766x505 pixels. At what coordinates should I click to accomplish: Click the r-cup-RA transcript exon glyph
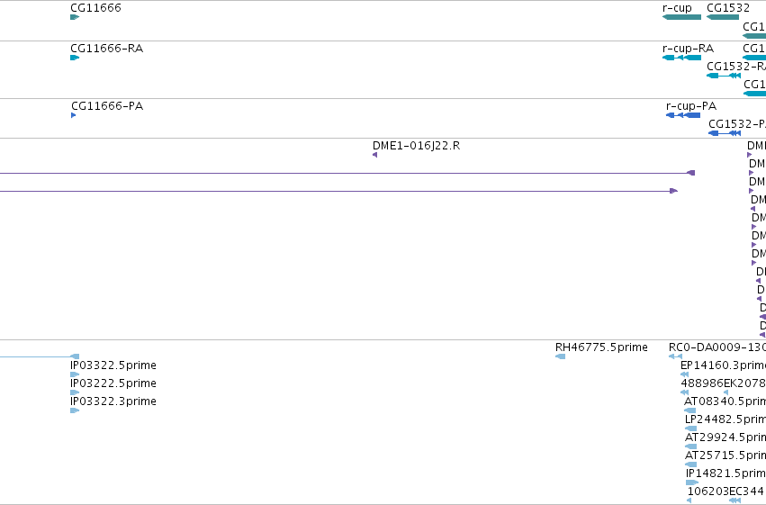(681, 58)
